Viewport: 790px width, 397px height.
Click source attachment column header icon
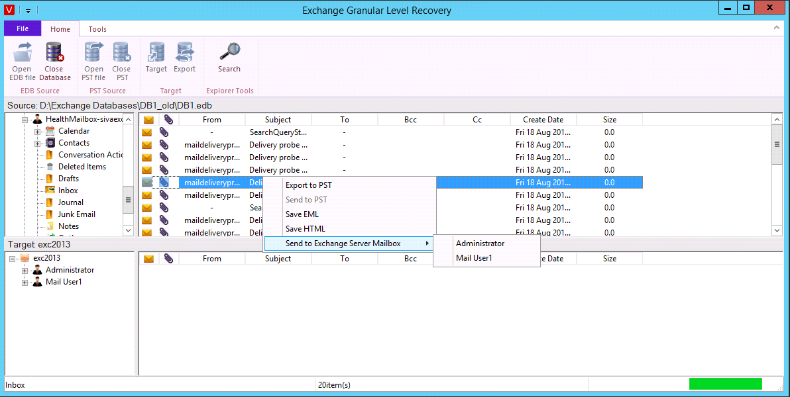168,120
